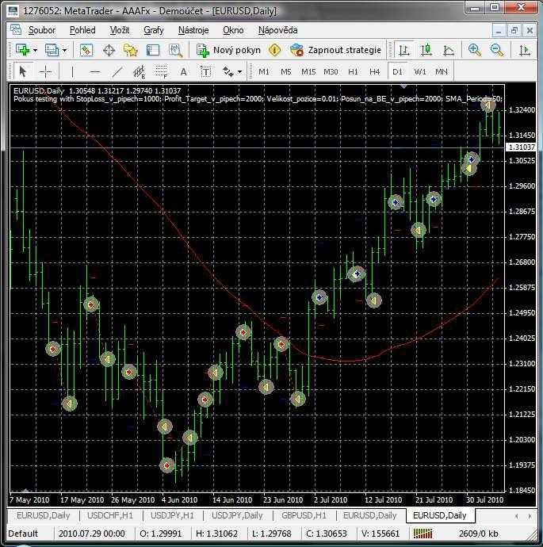Toggle the Terminal panel icon
Viewport: 543px width, 547px height.
click(153, 50)
